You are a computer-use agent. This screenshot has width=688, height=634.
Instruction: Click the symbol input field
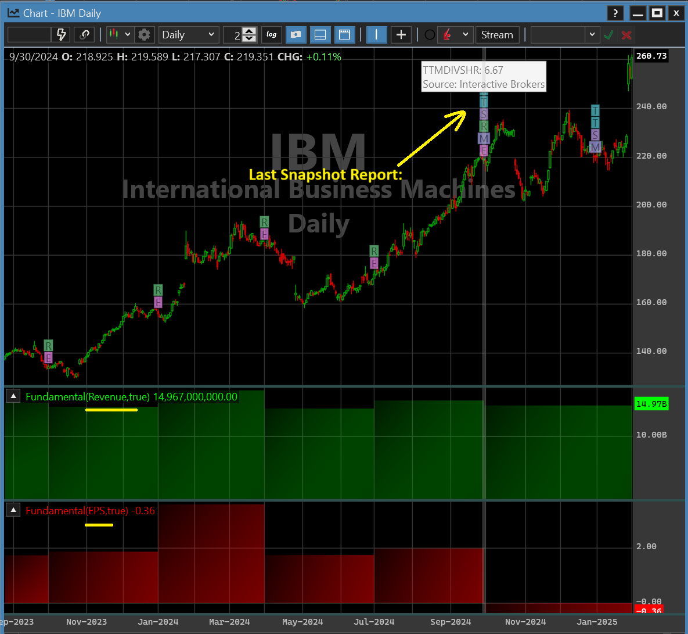pyautogui.click(x=30, y=35)
